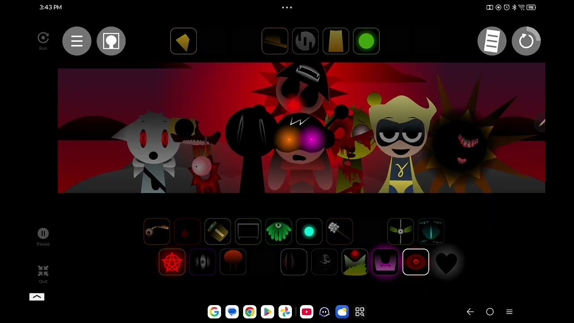Open Play Store from the dock
This screenshot has height=323, width=574.
click(x=267, y=312)
